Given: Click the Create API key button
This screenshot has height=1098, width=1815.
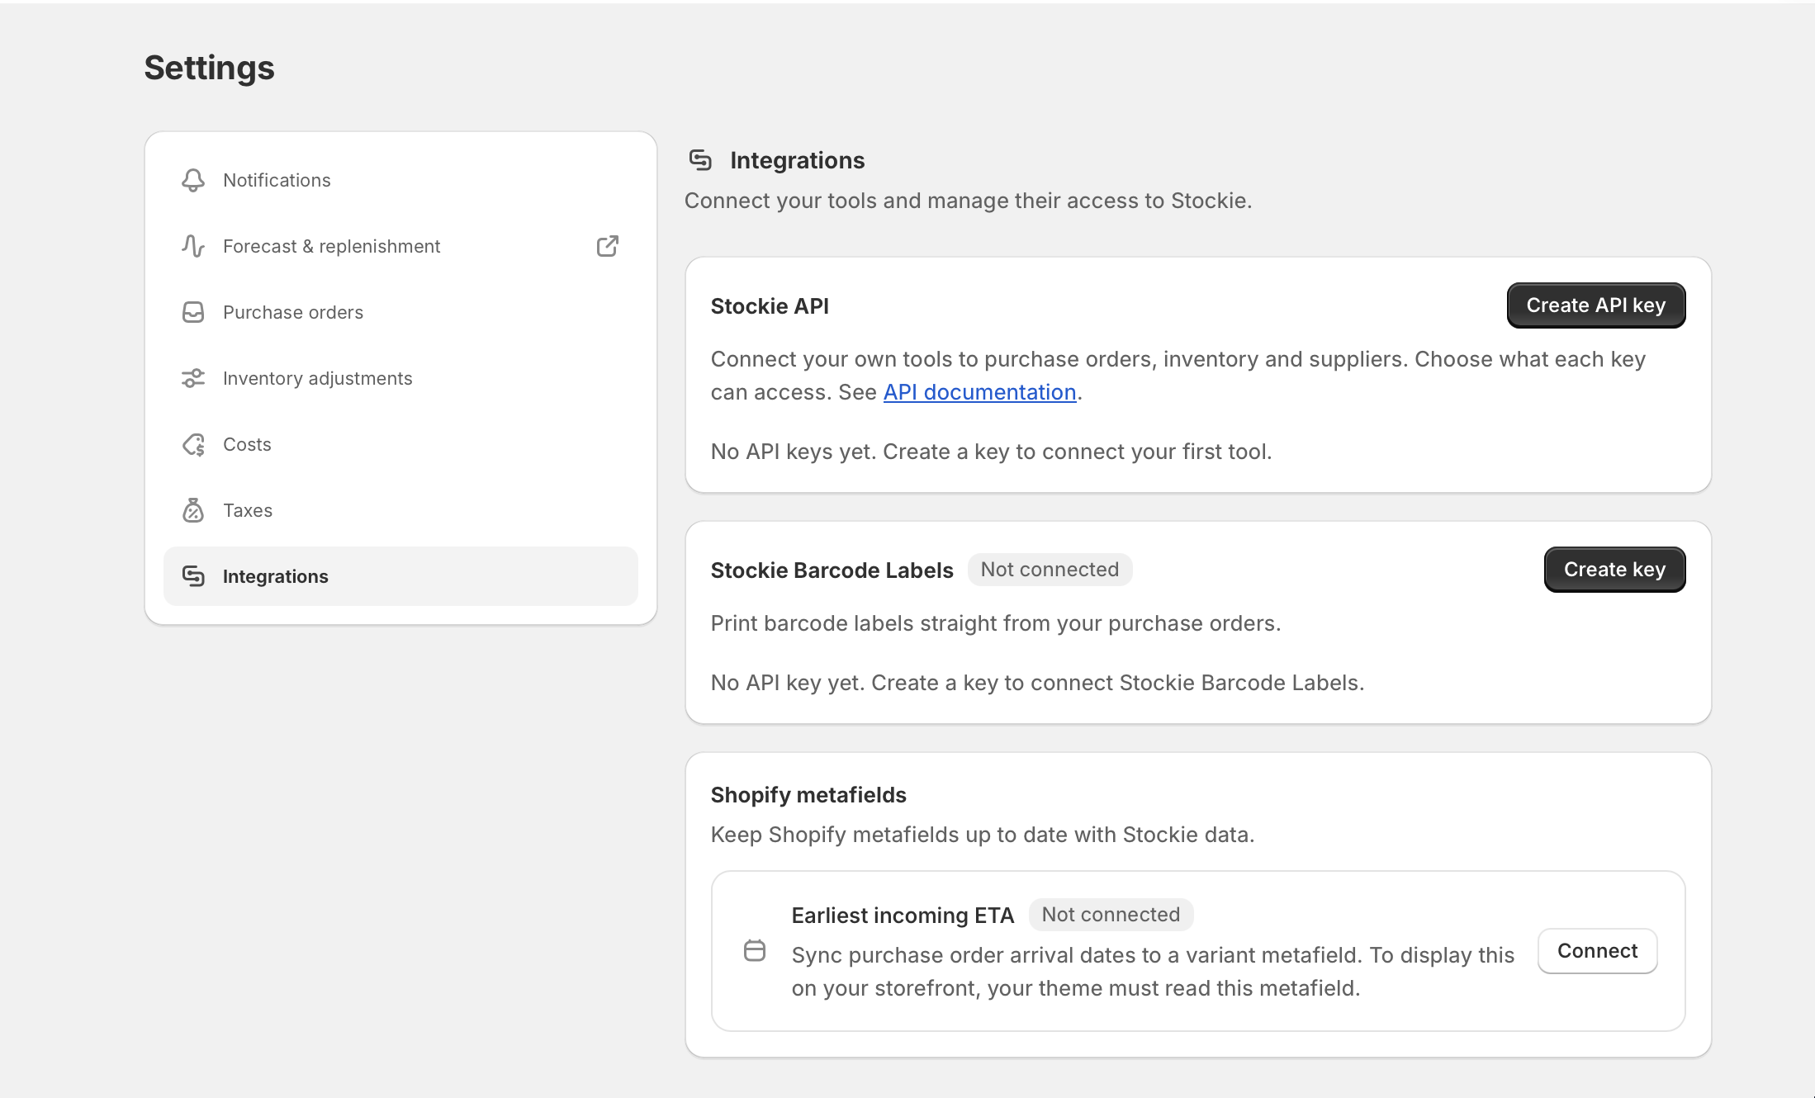Looking at the screenshot, I should click(x=1596, y=305).
